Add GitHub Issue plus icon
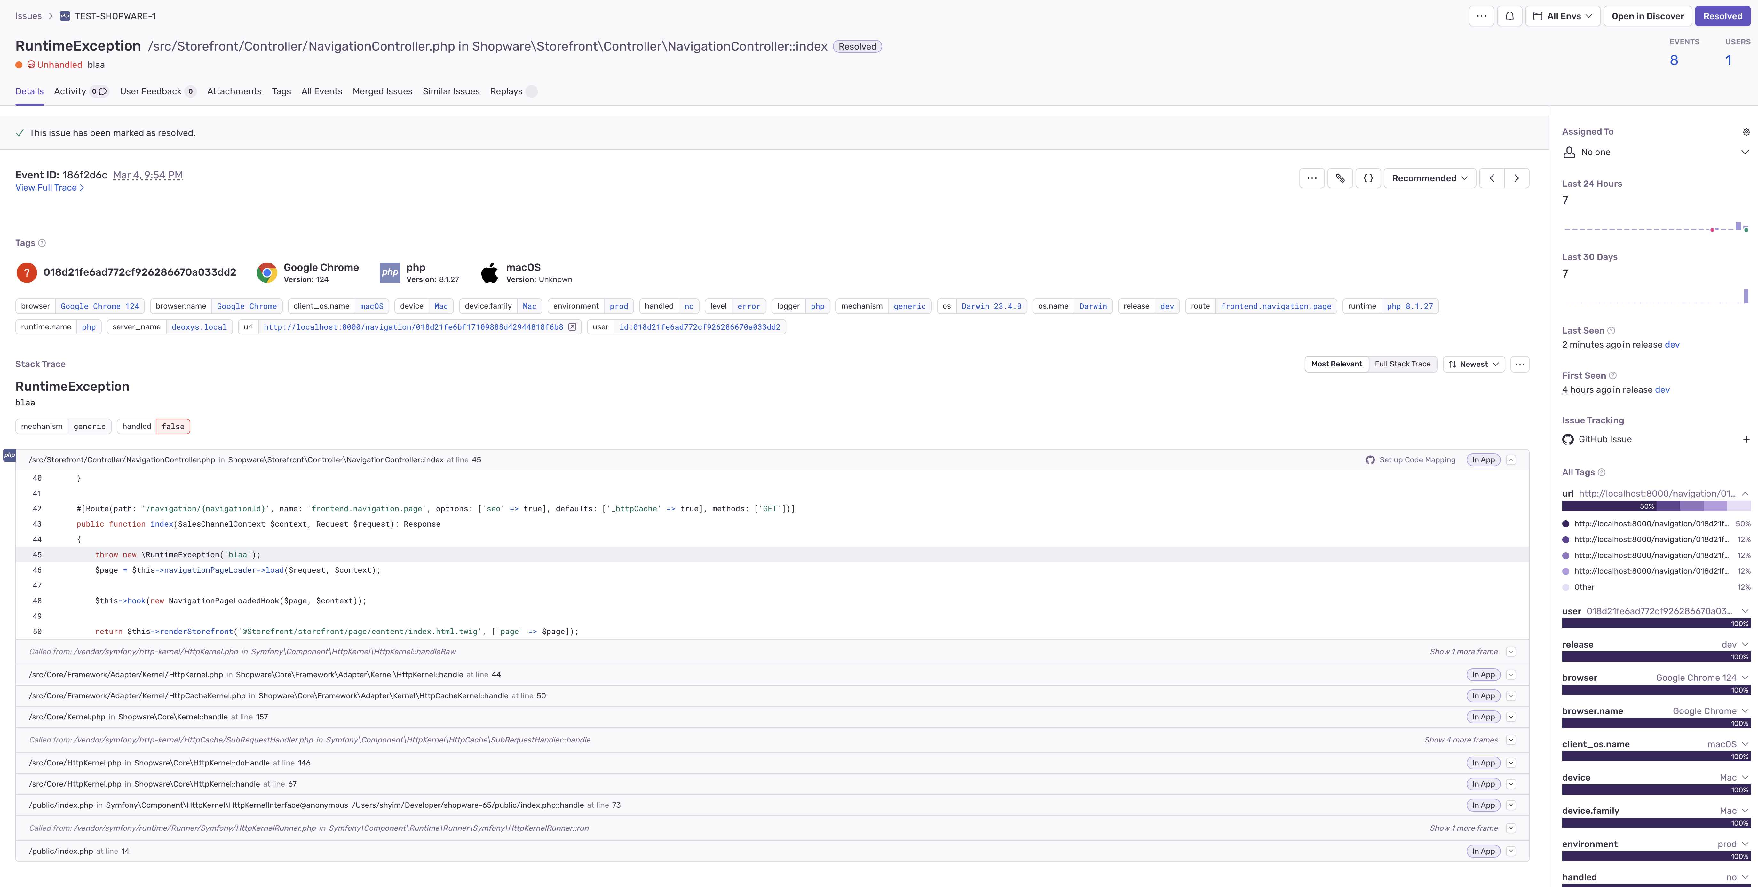This screenshot has width=1758, height=887. pos(1746,439)
